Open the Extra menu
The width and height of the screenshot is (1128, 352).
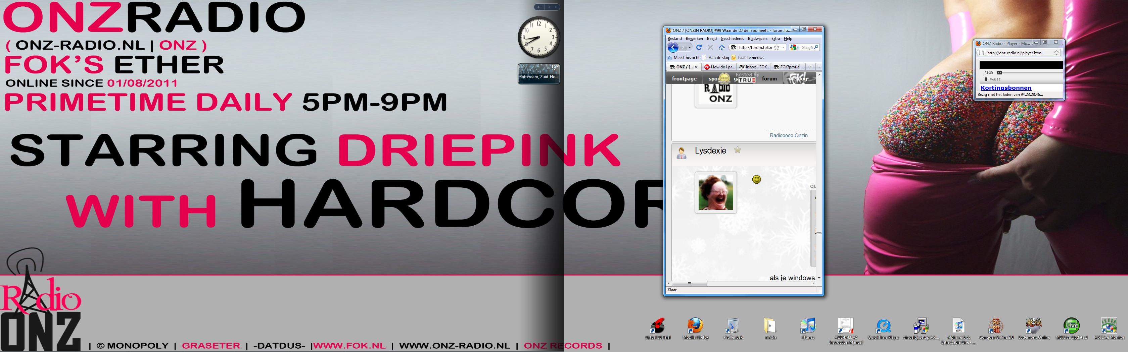point(775,39)
